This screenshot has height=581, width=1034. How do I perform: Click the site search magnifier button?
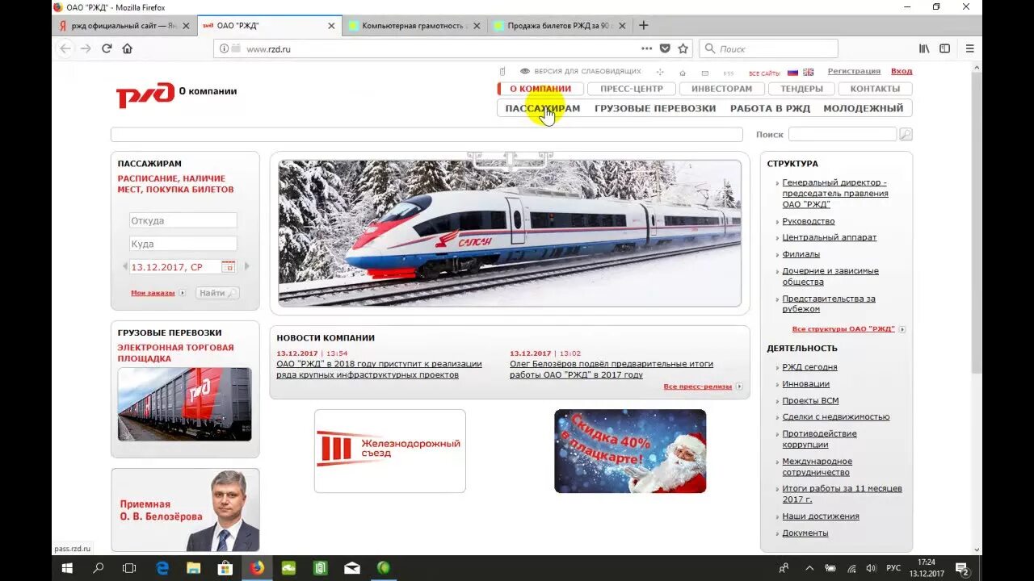pos(906,134)
